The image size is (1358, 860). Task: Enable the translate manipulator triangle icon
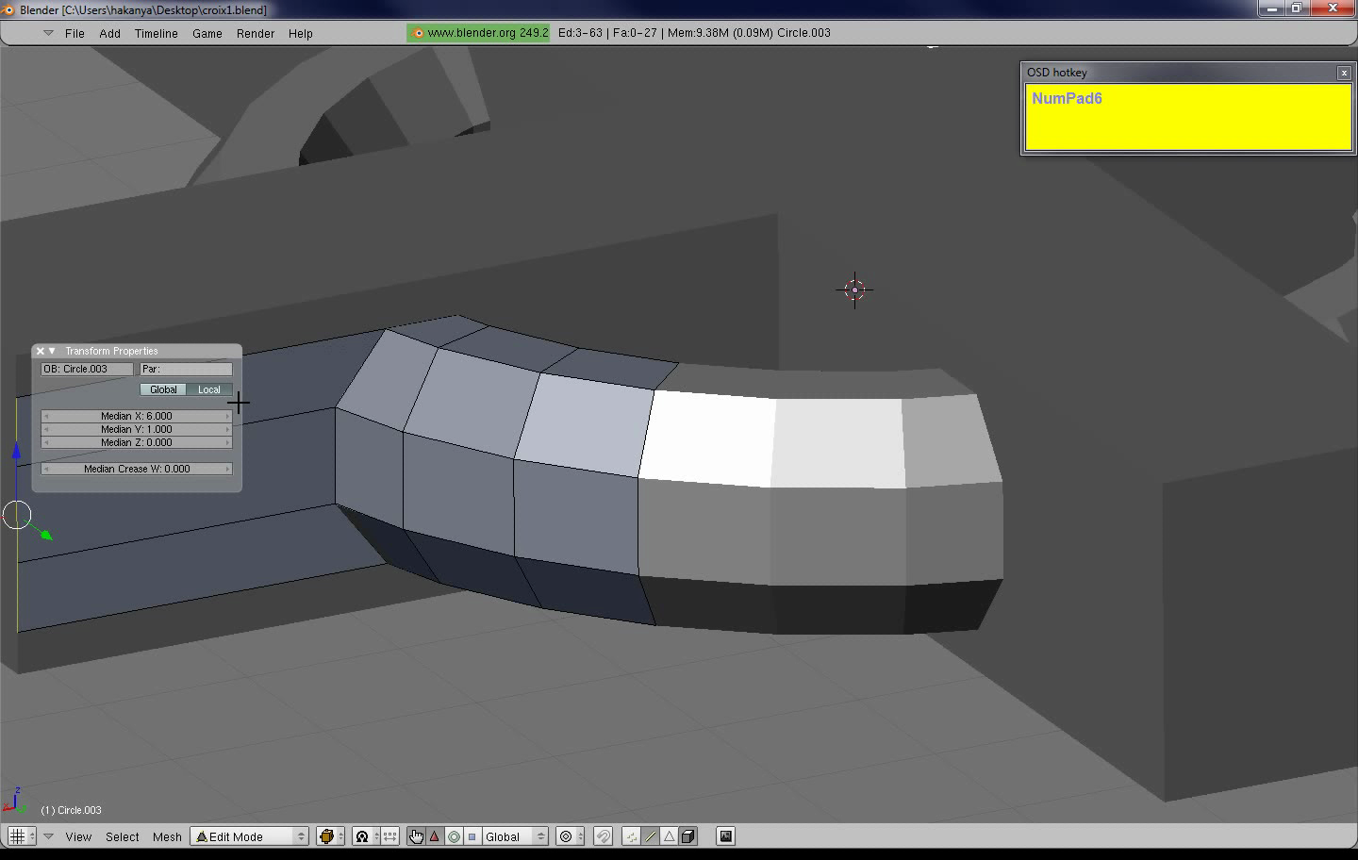click(435, 836)
